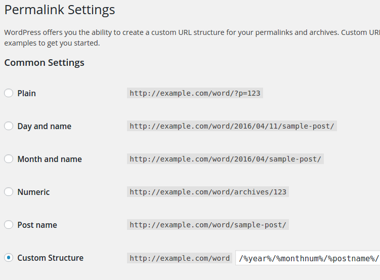Click the Custom Structure radio button

pos(9,258)
